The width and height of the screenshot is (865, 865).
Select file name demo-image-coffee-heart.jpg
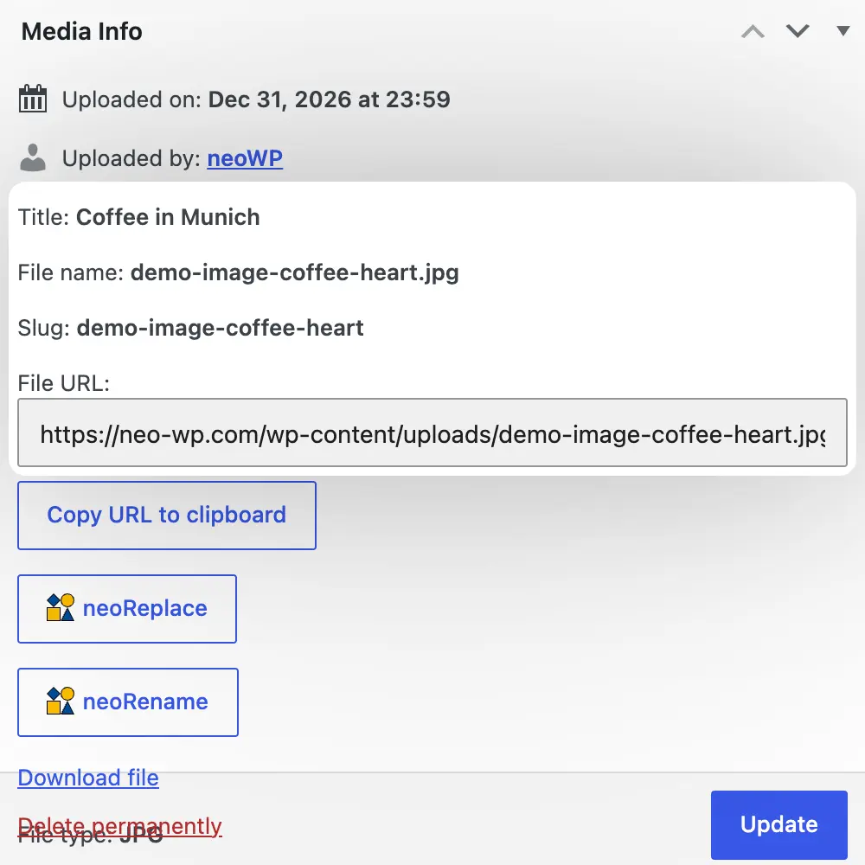coord(295,272)
